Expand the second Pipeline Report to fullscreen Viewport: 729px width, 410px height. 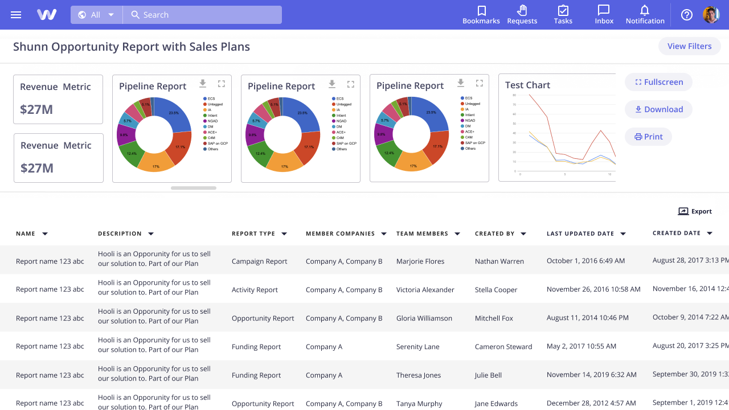pyautogui.click(x=350, y=84)
